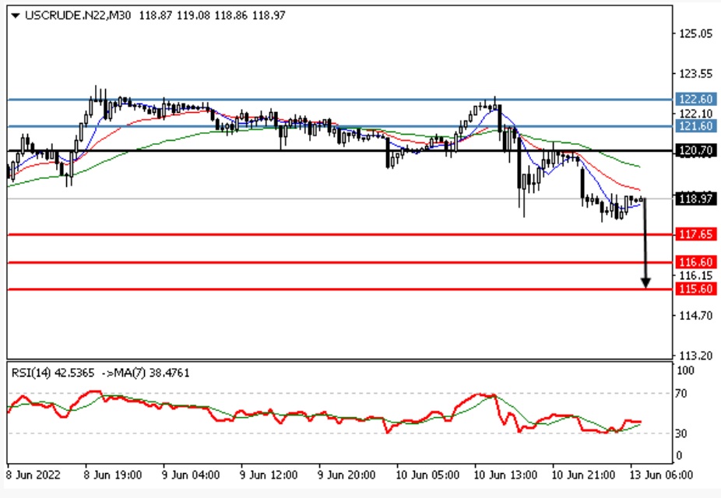Click the 10 Jun 21:00 time label

[583, 475]
